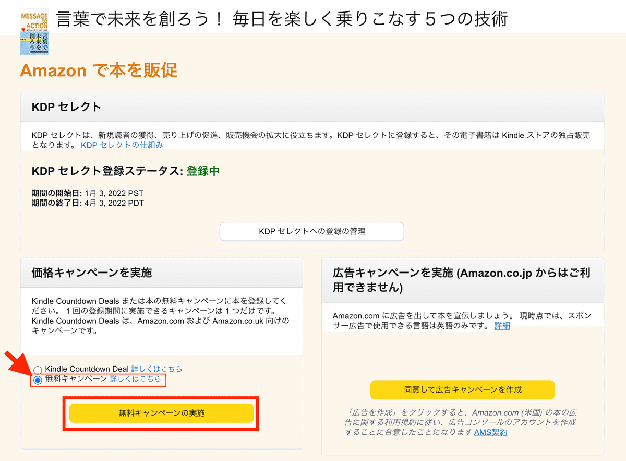Select 無料キャンペーン radio button
Screen dimensions: 626x461
tap(38, 380)
